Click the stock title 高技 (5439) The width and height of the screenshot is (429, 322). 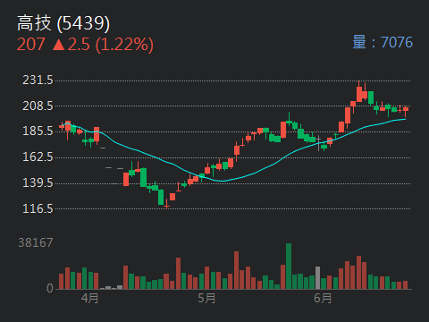click(x=63, y=23)
